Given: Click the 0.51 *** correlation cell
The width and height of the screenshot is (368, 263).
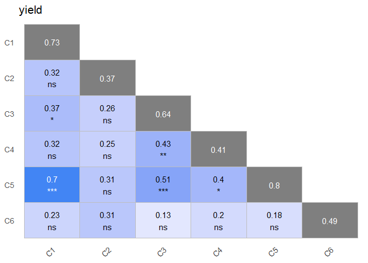Looking at the screenshot, I should [163, 185].
